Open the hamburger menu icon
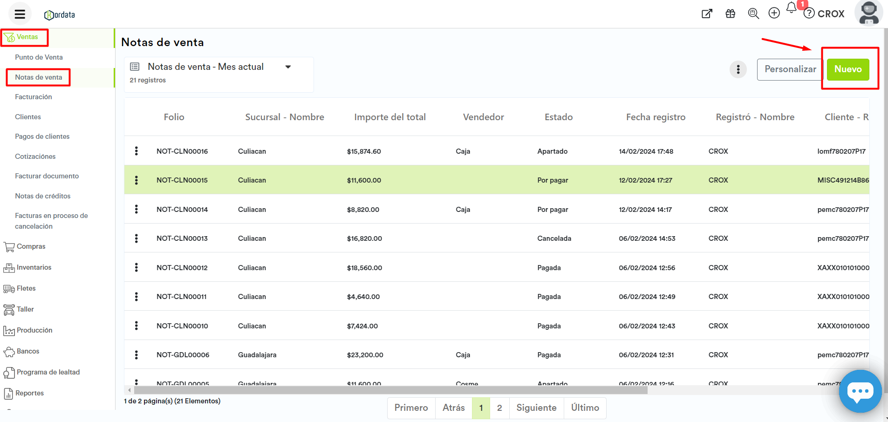This screenshot has width=888, height=422. point(20,14)
